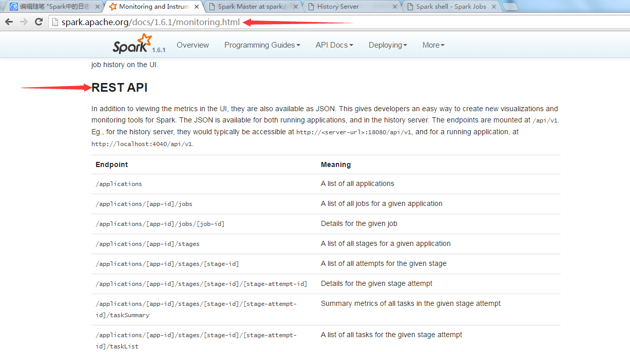Click 'A list of all applications' text
Image resolution: width=630 pixels, height=352 pixels.
tap(357, 183)
